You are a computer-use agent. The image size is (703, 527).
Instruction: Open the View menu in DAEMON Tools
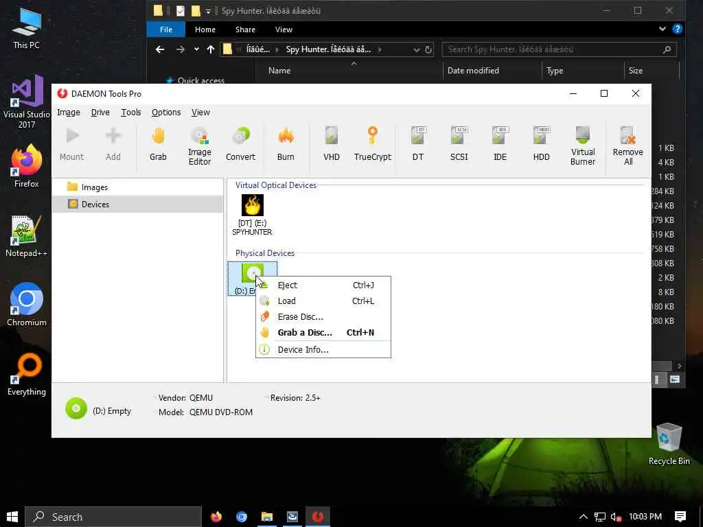tap(200, 113)
